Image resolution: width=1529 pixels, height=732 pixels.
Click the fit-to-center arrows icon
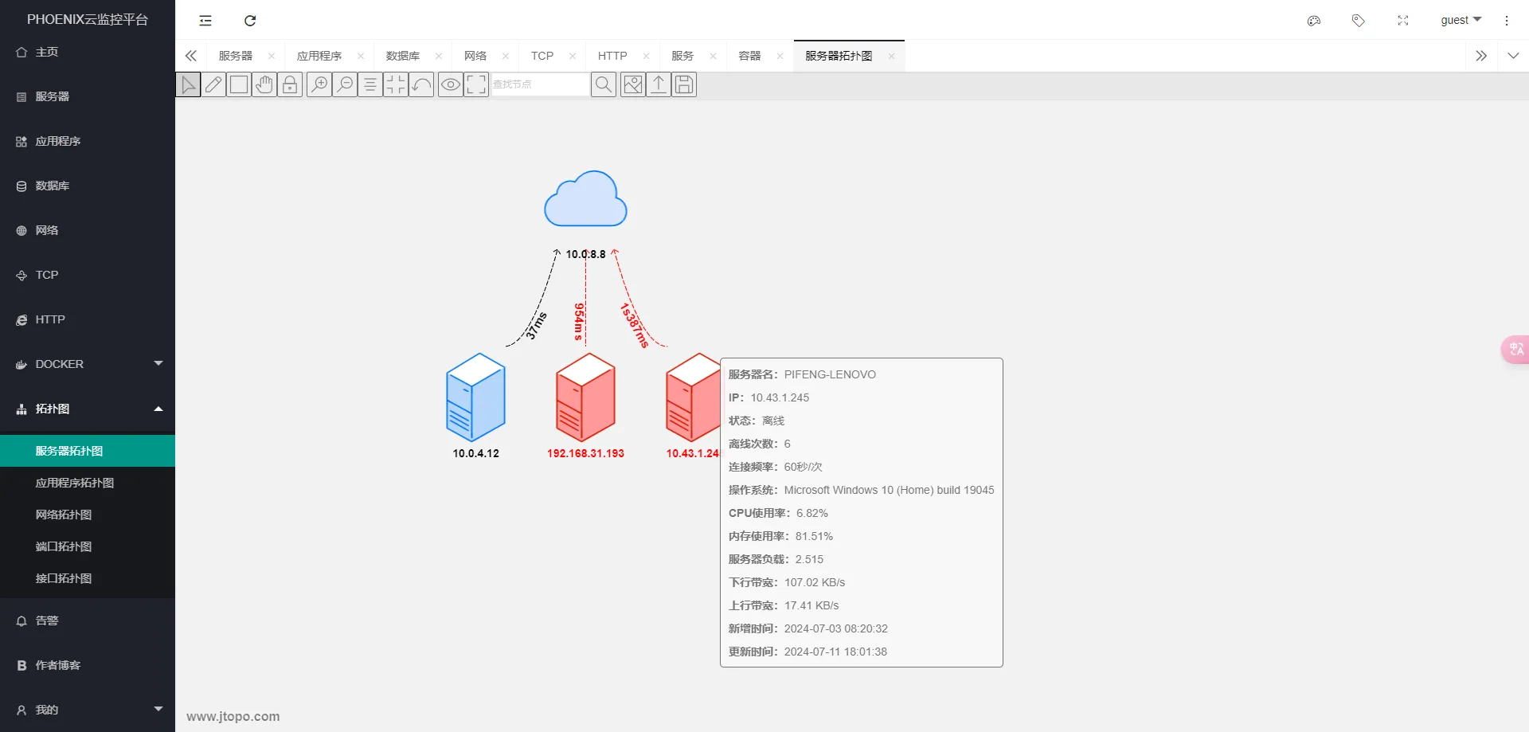point(396,84)
